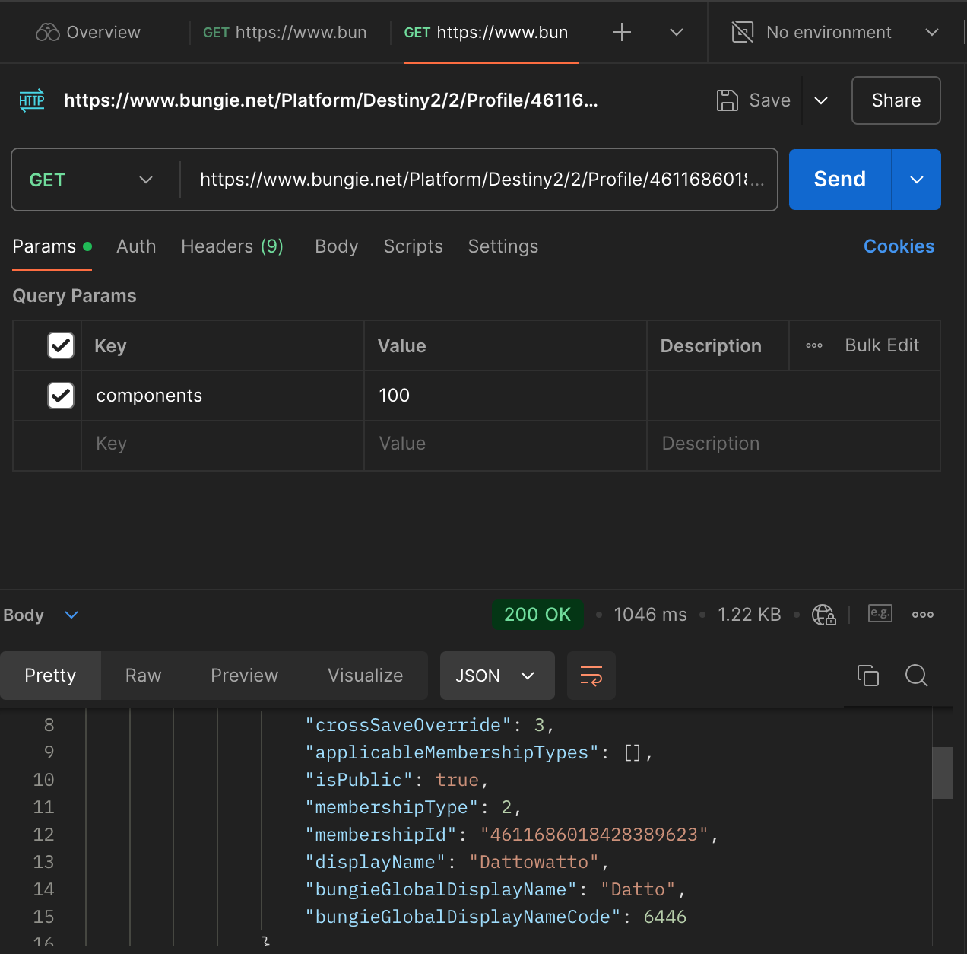Uncheck the components parameter checkbox

(61, 396)
